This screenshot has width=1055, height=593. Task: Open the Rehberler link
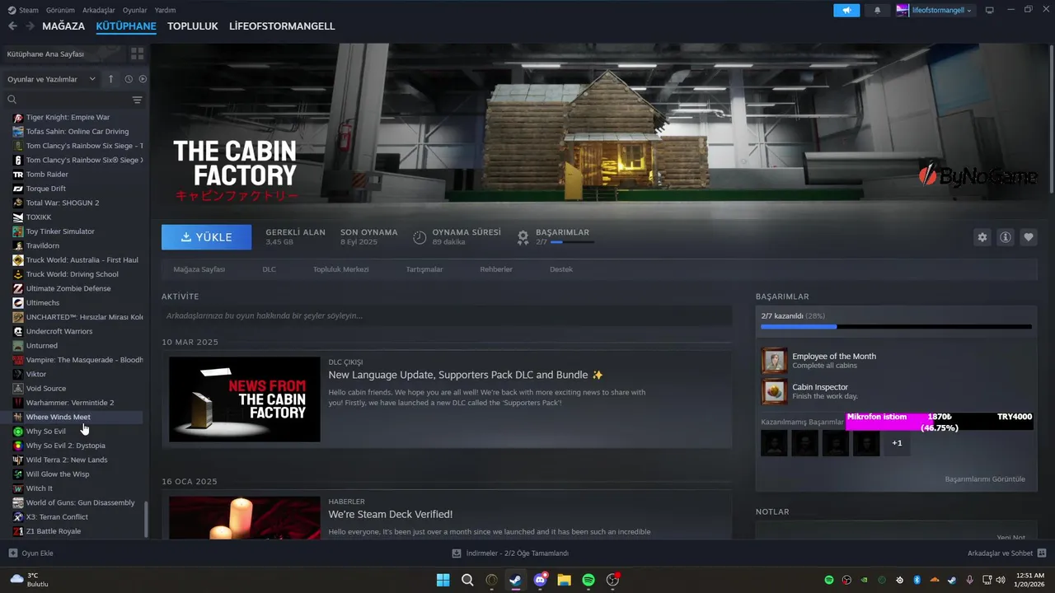tap(496, 269)
